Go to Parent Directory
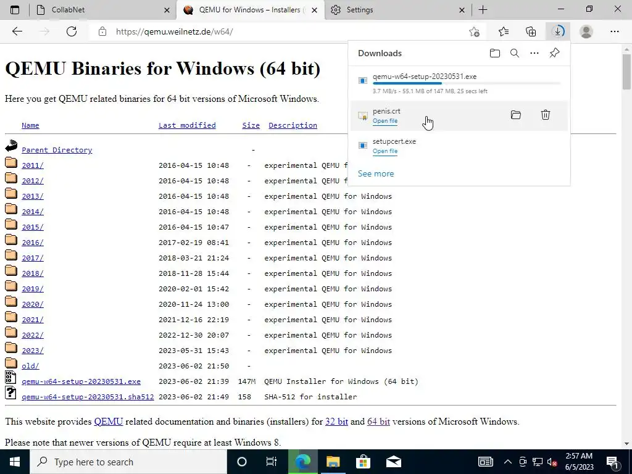632x474 pixels. pyautogui.click(x=57, y=150)
